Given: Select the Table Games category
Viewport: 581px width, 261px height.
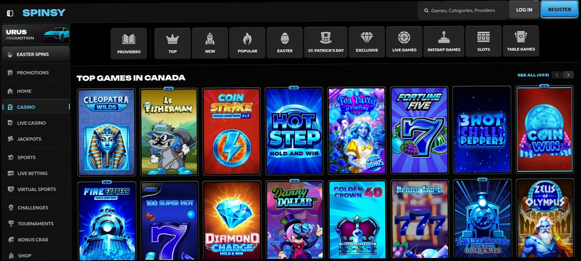Looking at the screenshot, I should [x=521, y=41].
